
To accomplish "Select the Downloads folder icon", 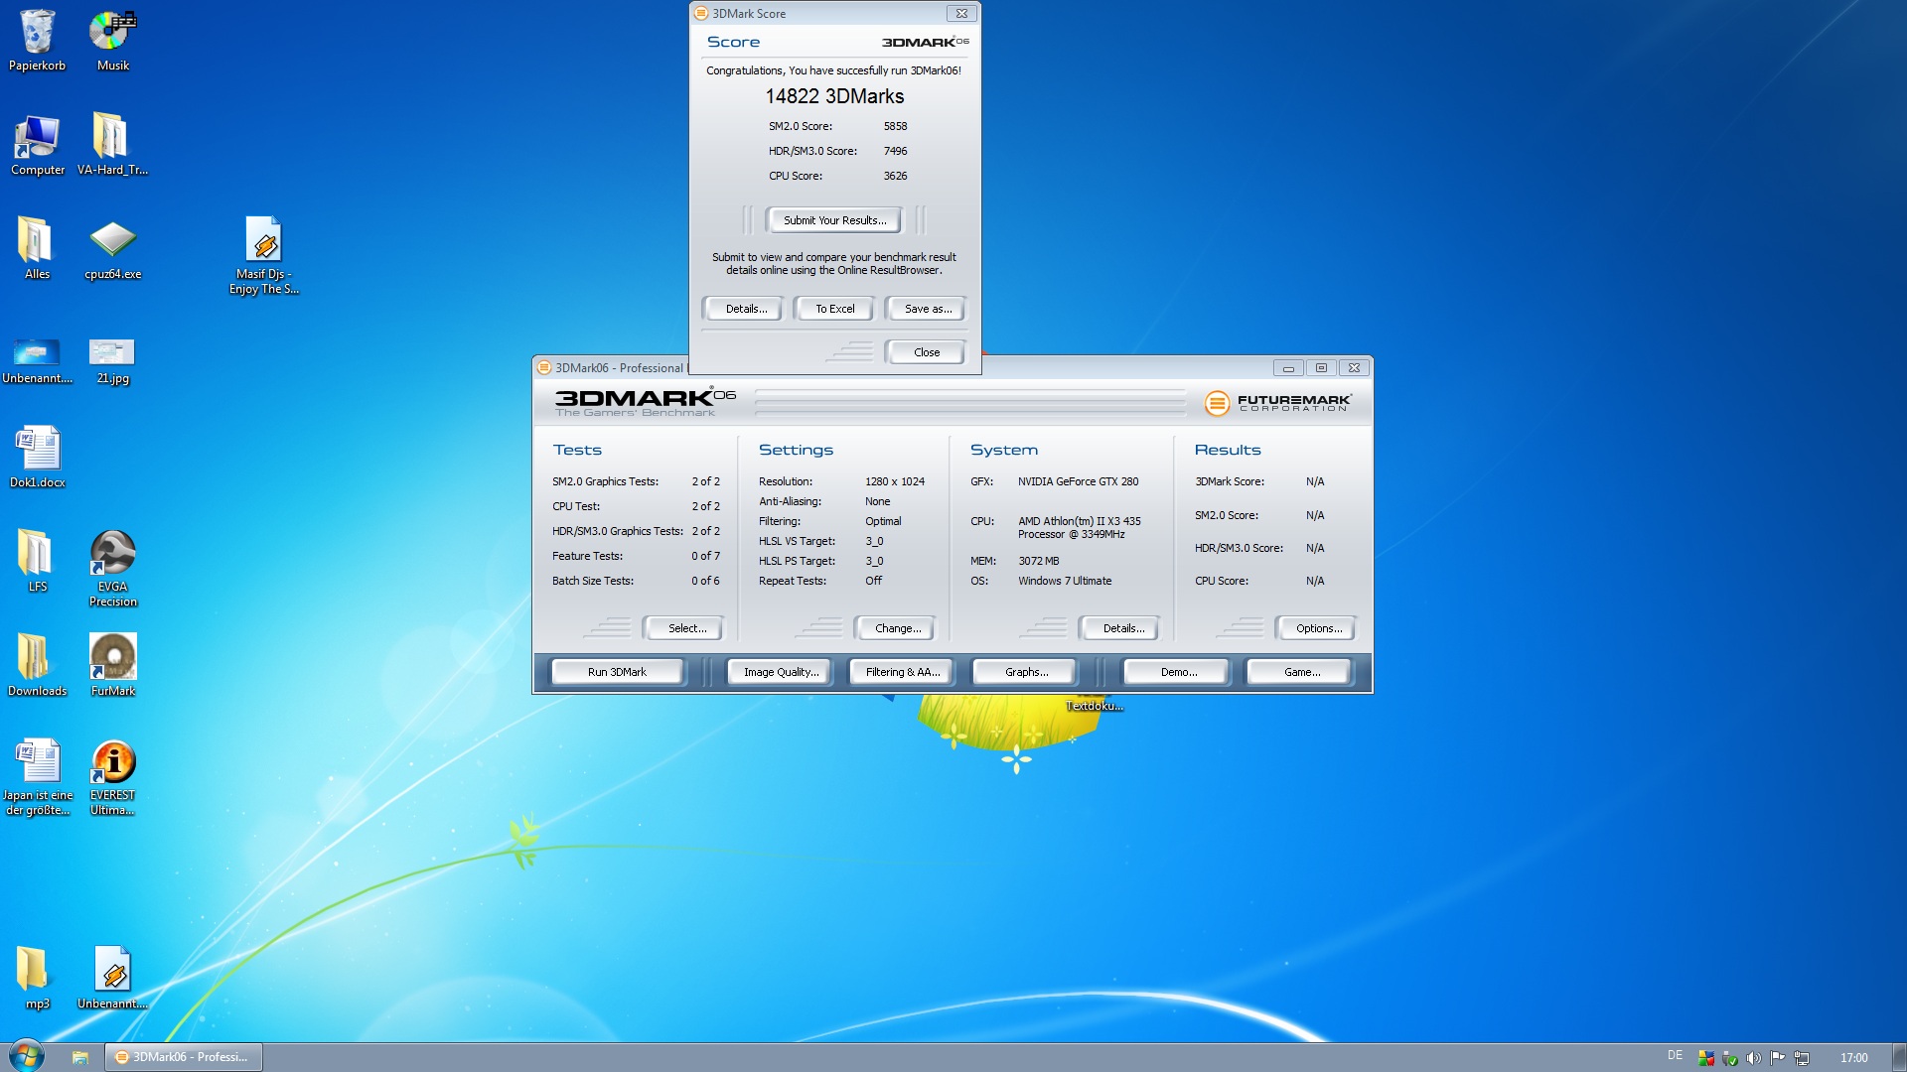I will [x=37, y=665].
